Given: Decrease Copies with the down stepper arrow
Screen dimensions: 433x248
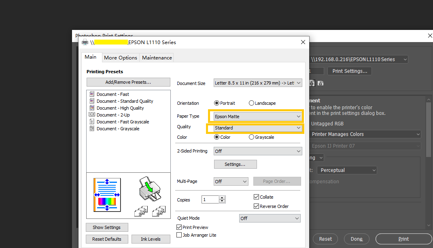Looking at the screenshot, I should (x=222, y=201).
